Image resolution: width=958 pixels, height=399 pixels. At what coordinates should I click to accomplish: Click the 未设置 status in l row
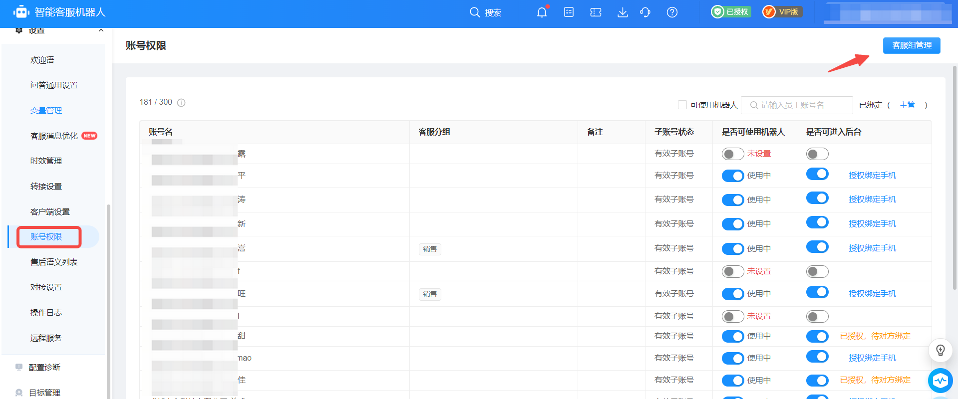pos(759,316)
